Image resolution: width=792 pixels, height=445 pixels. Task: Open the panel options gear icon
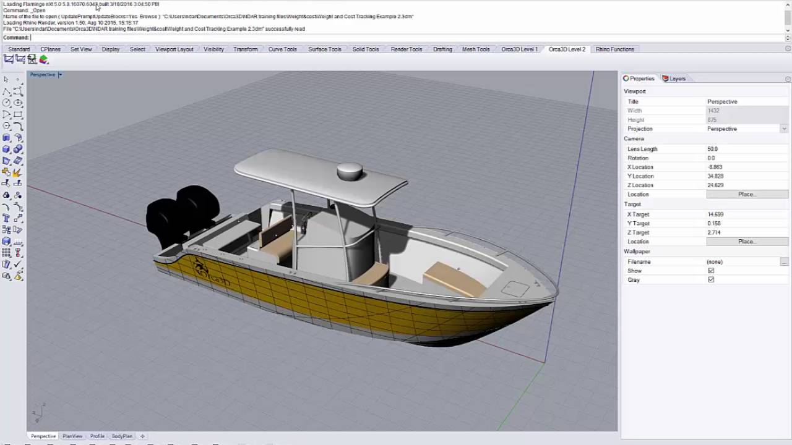click(788, 79)
